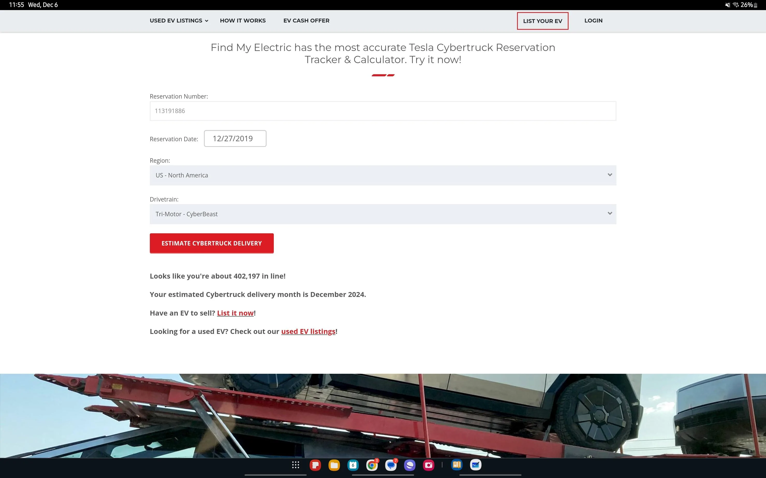Expand the Used EV Listings menu chevron
Screen dimensions: 766x478
click(207, 21)
